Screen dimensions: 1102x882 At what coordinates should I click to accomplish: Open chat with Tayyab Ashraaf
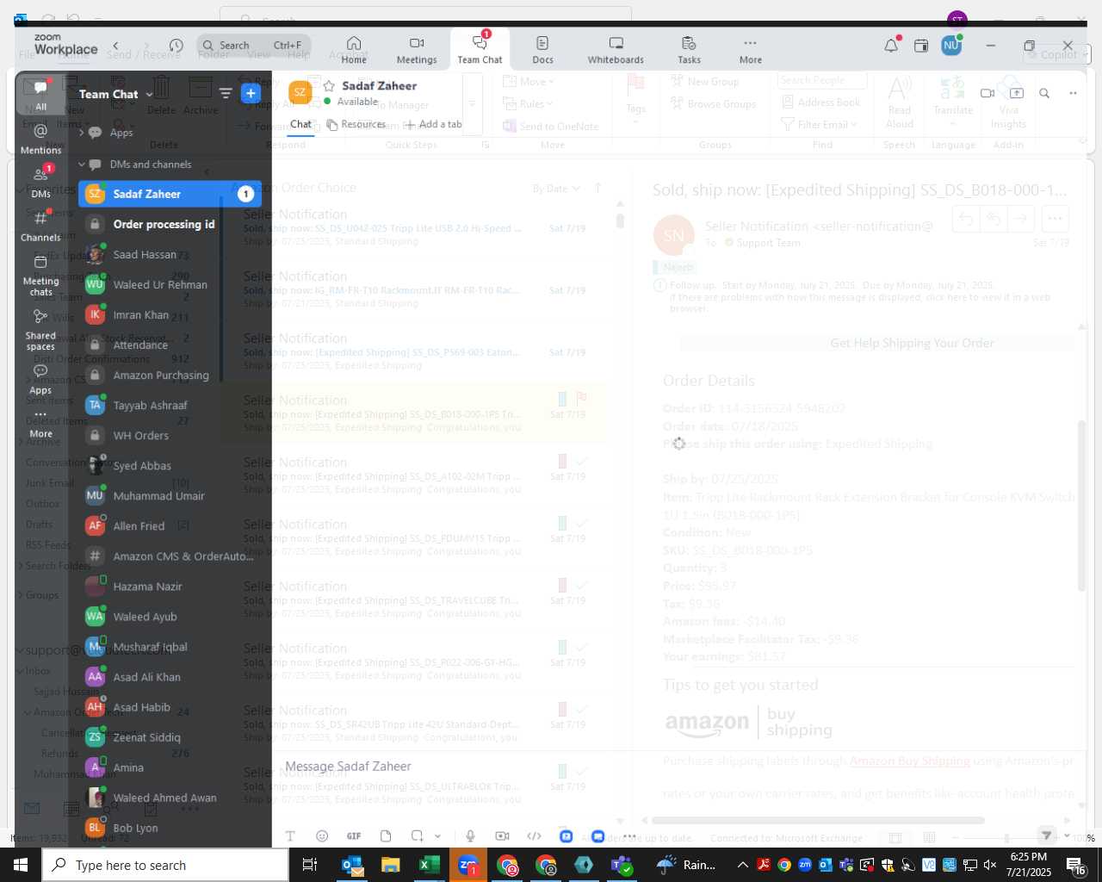[x=170, y=405]
